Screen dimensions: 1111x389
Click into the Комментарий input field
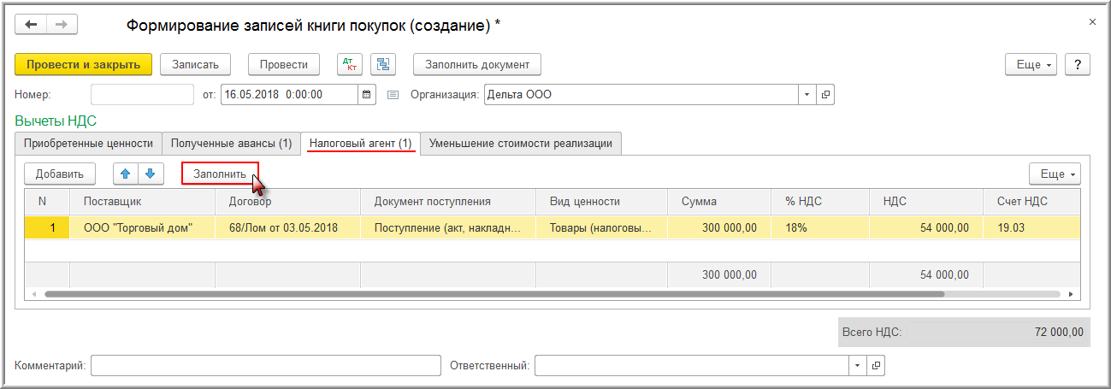coord(265,366)
